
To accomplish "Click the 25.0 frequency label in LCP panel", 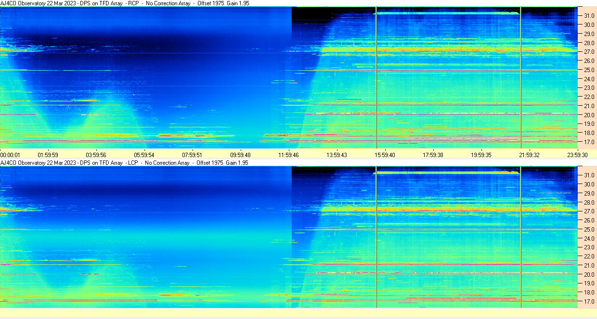I will 589,230.
